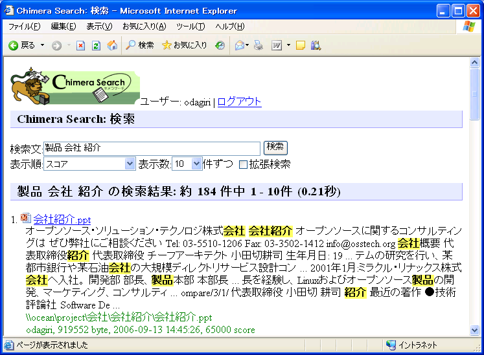484x355 pixels.
Task: Open the ファイル(F) menu
Action: 25,27
